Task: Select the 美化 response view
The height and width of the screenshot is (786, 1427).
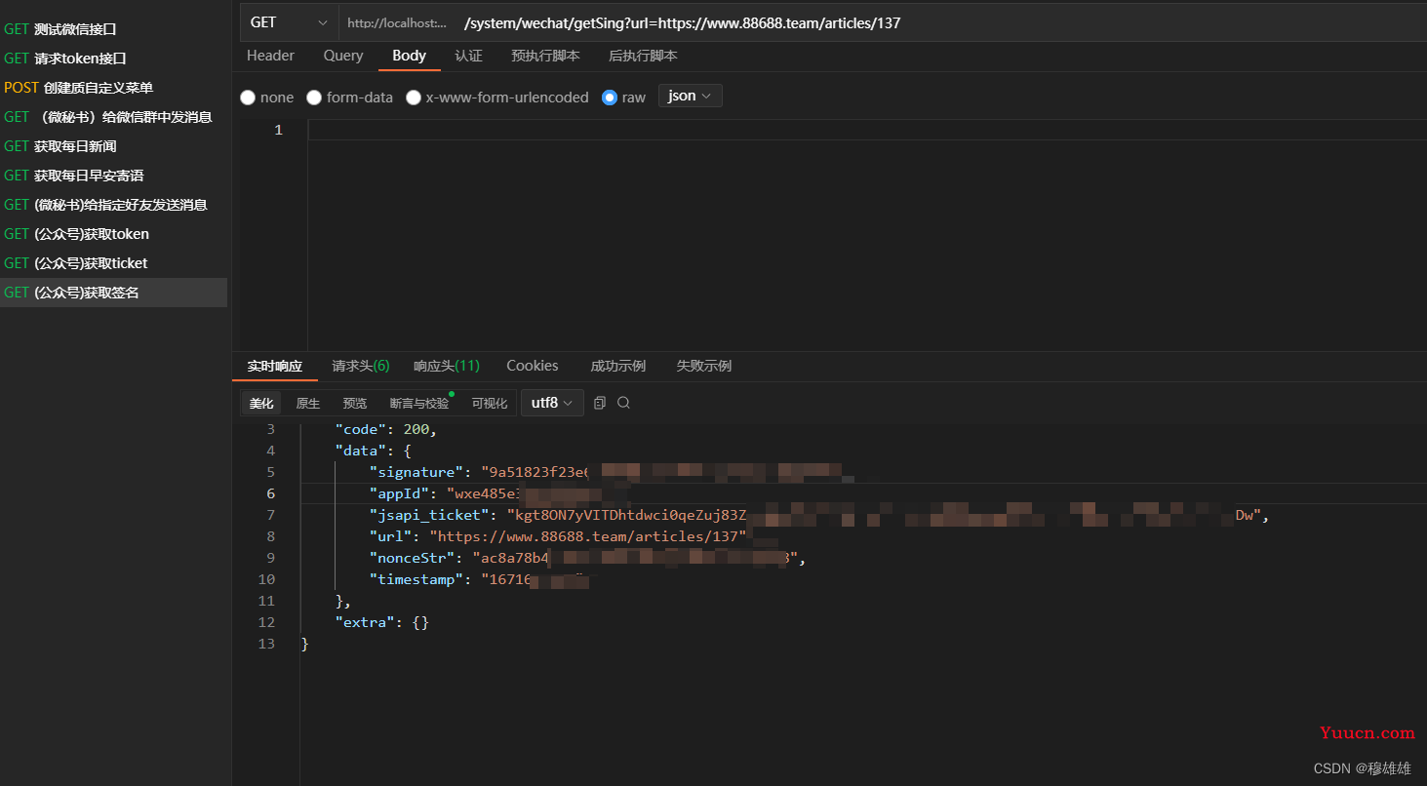Action: point(261,403)
